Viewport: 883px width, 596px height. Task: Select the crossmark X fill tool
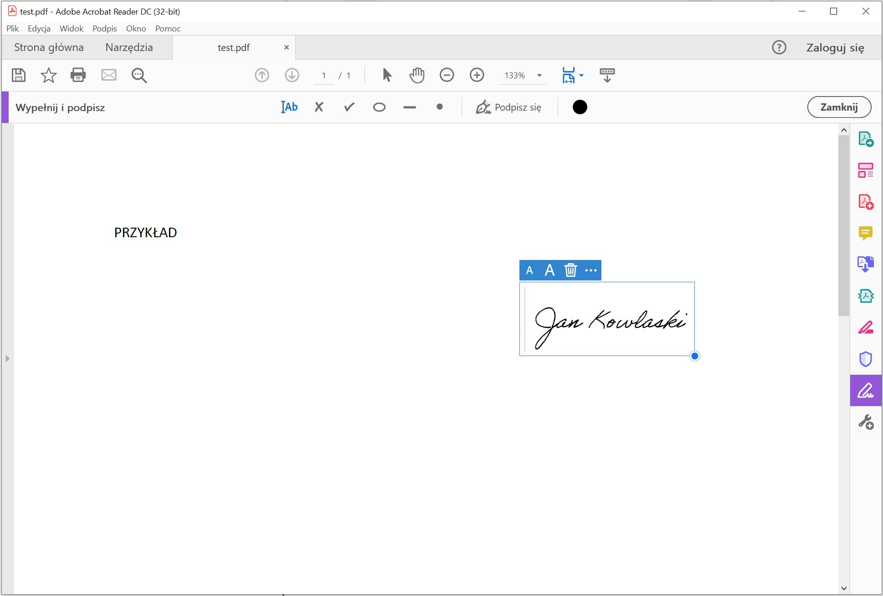319,107
